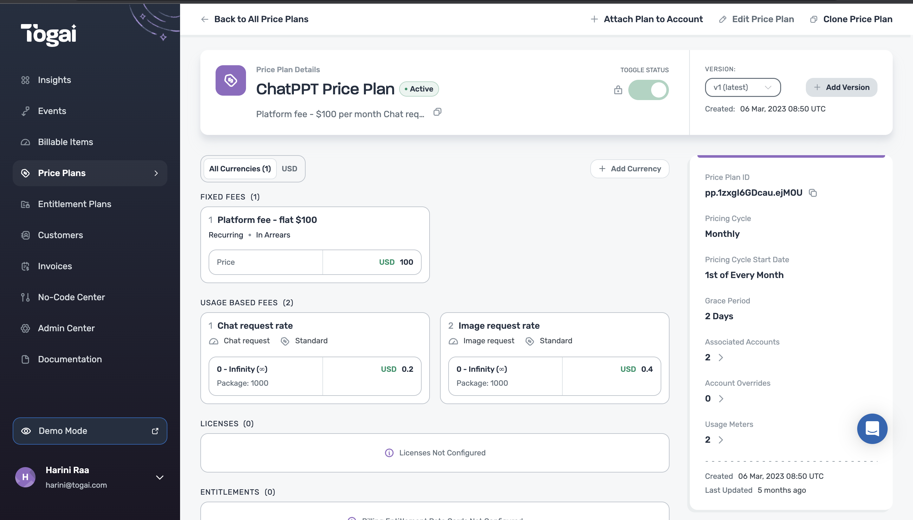Expand the Harini Raa user menu chevron
This screenshot has width=913, height=520.
click(159, 478)
